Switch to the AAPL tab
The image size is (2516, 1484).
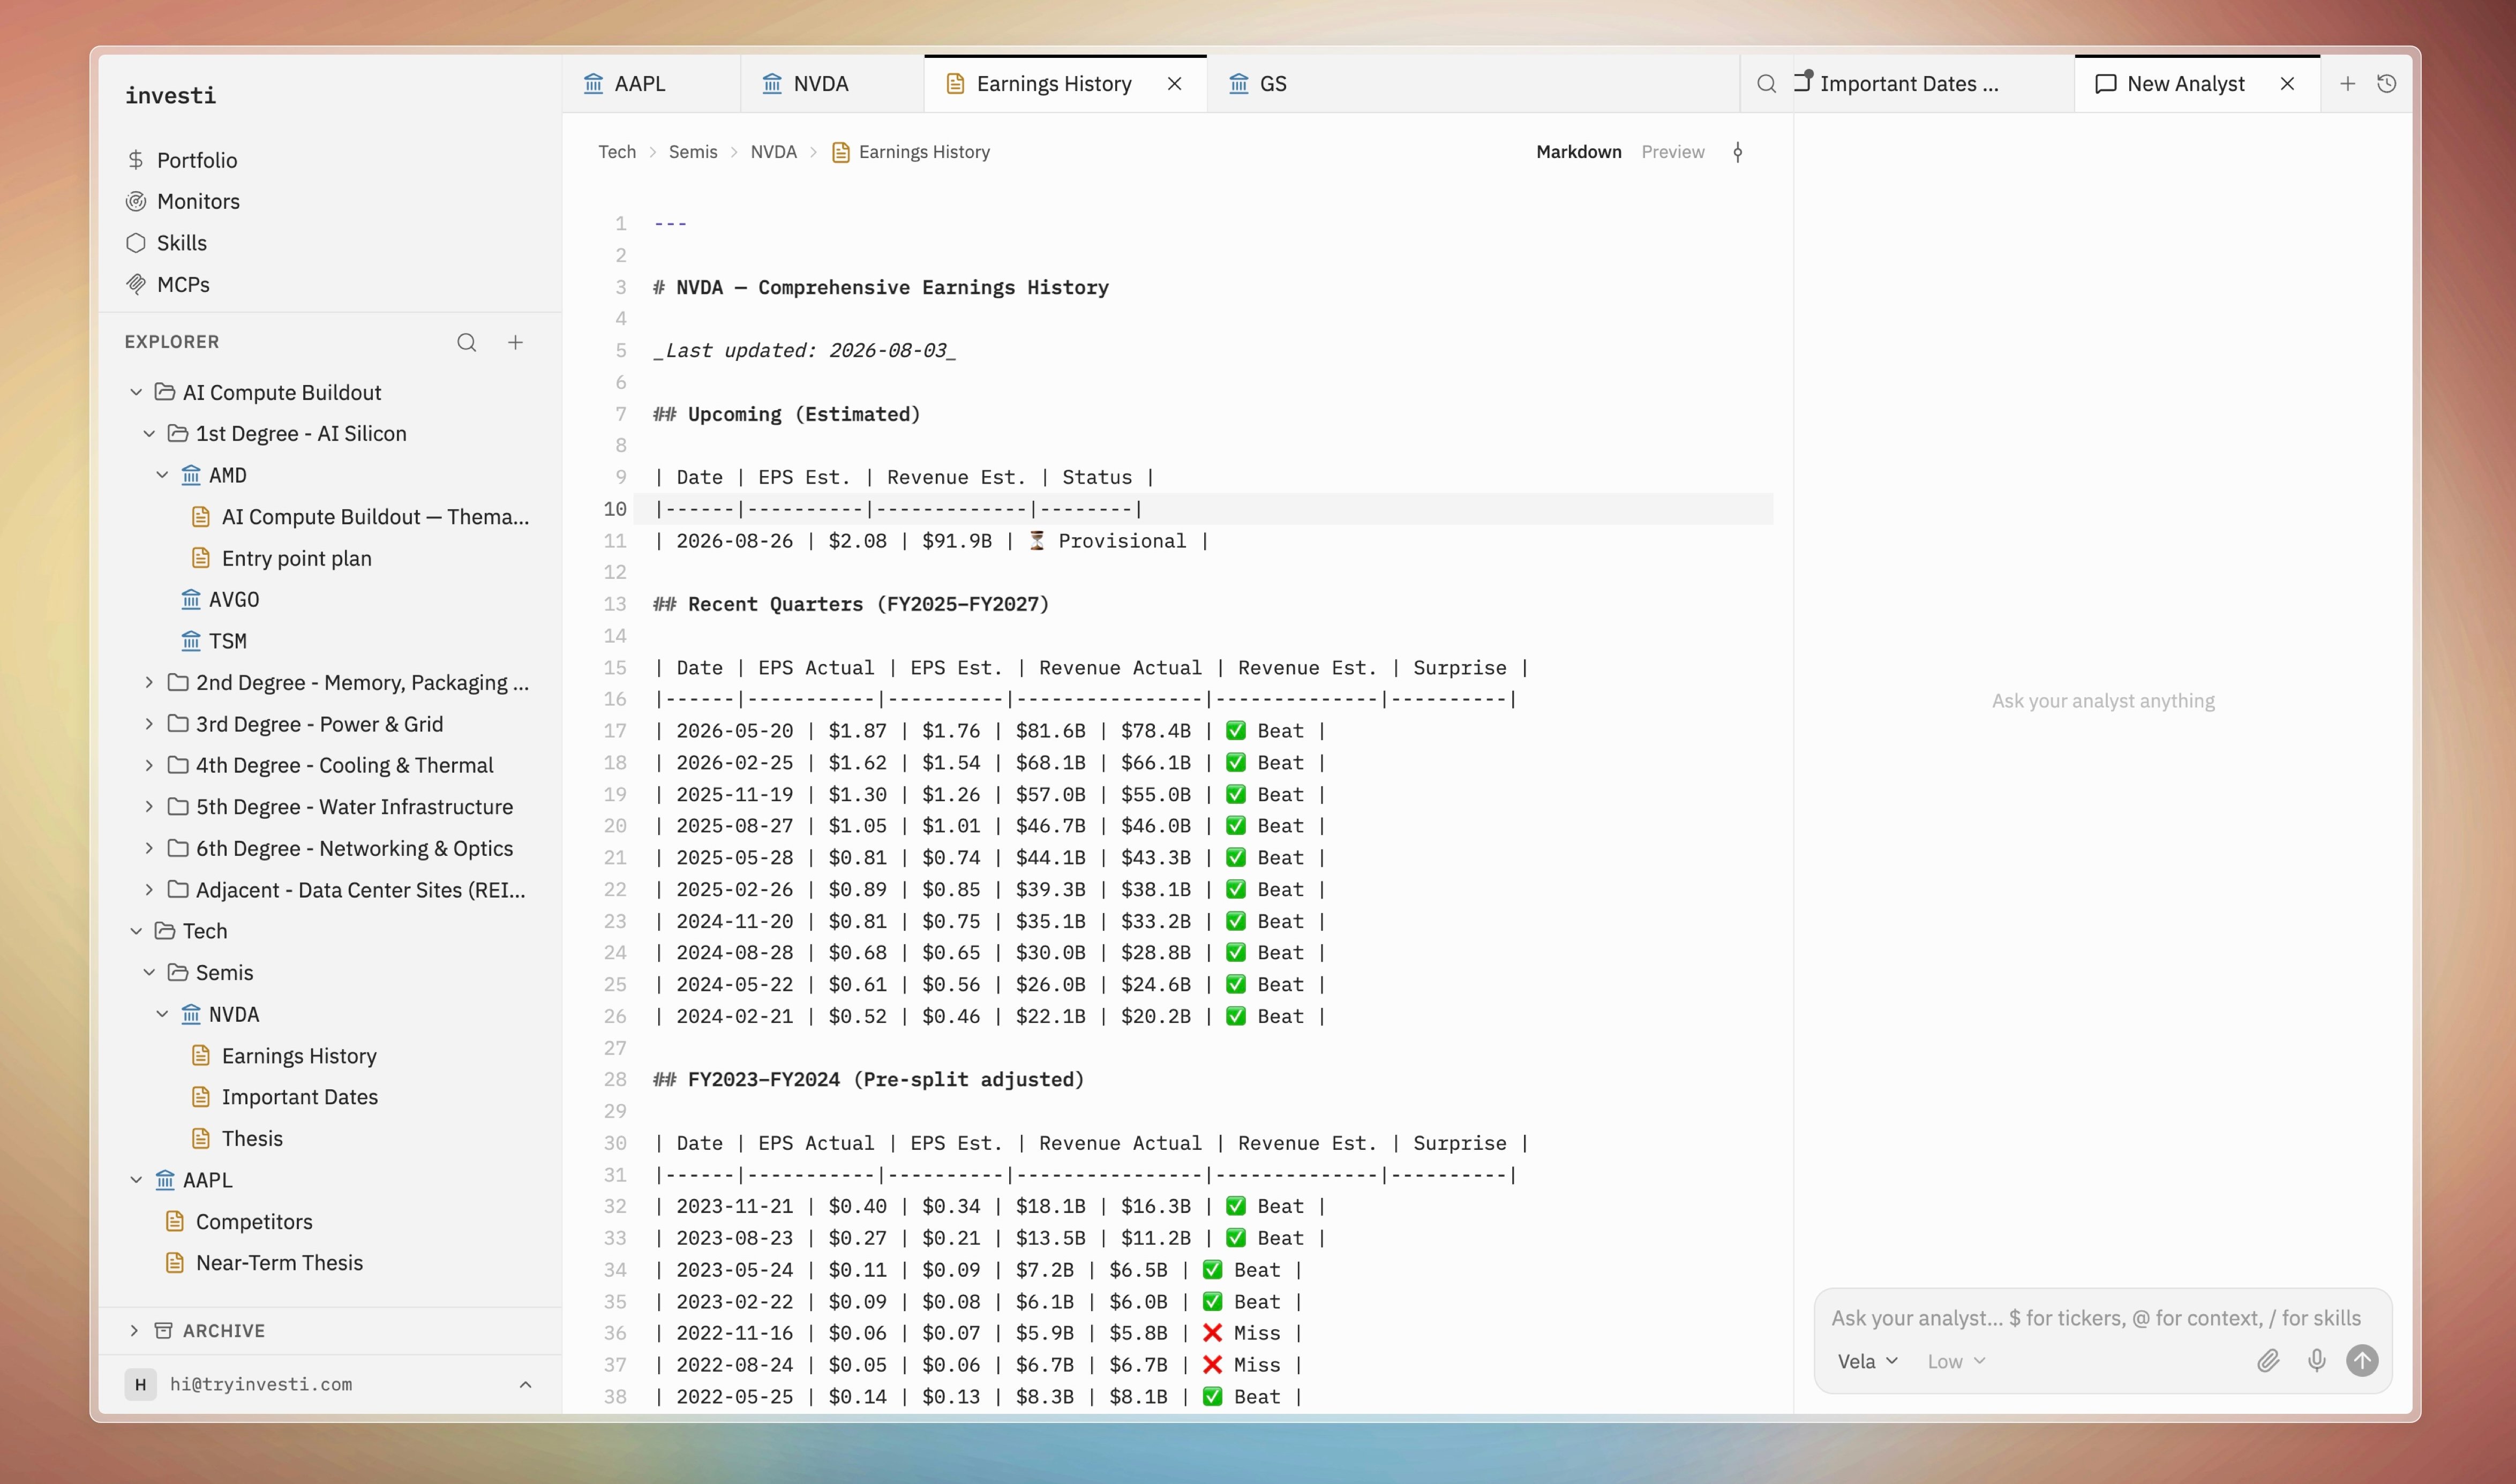[651, 84]
